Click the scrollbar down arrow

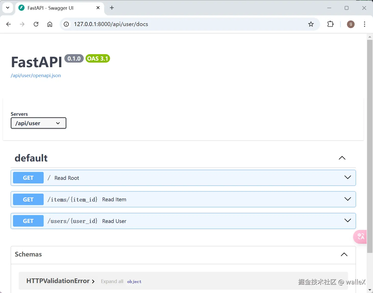click(x=370, y=290)
